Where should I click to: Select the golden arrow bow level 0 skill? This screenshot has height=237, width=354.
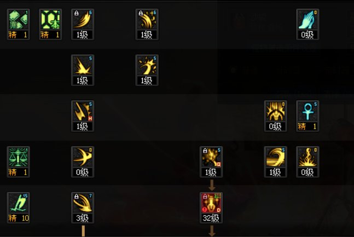pyautogui.click(x=83, y=161)
